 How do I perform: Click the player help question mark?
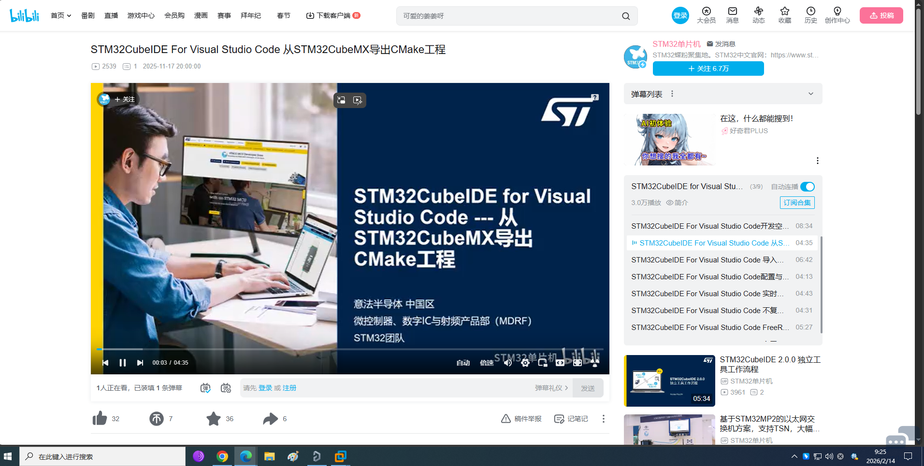pyautogui.click(x=595, y=97)
